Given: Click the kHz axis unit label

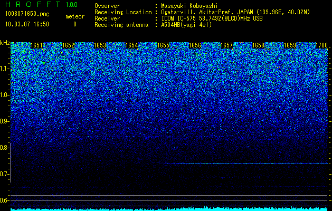Looking at the screenshot, I should (5, 43).
